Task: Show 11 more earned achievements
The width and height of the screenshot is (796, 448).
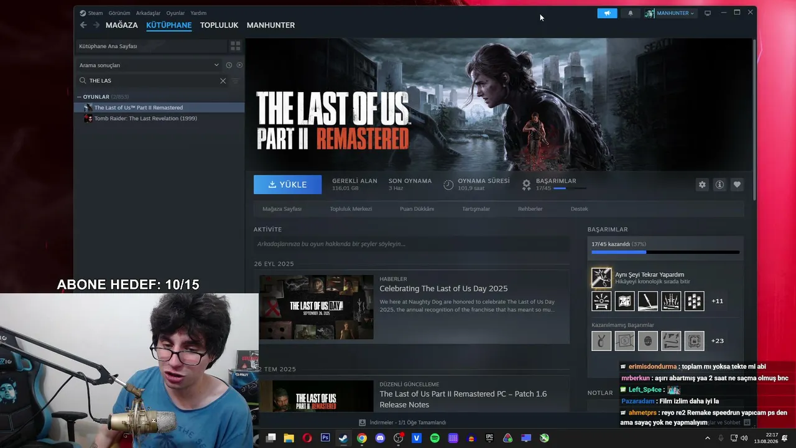Action: pos(718,301)
